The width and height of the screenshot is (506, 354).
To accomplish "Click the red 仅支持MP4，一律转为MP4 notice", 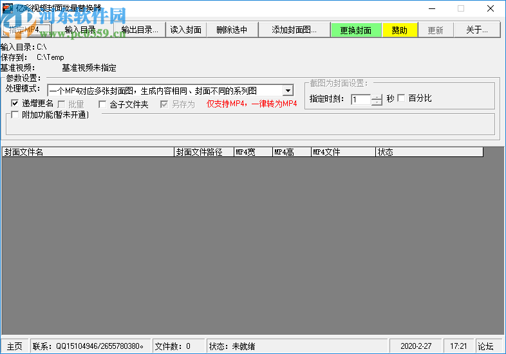I will point(252,104).
